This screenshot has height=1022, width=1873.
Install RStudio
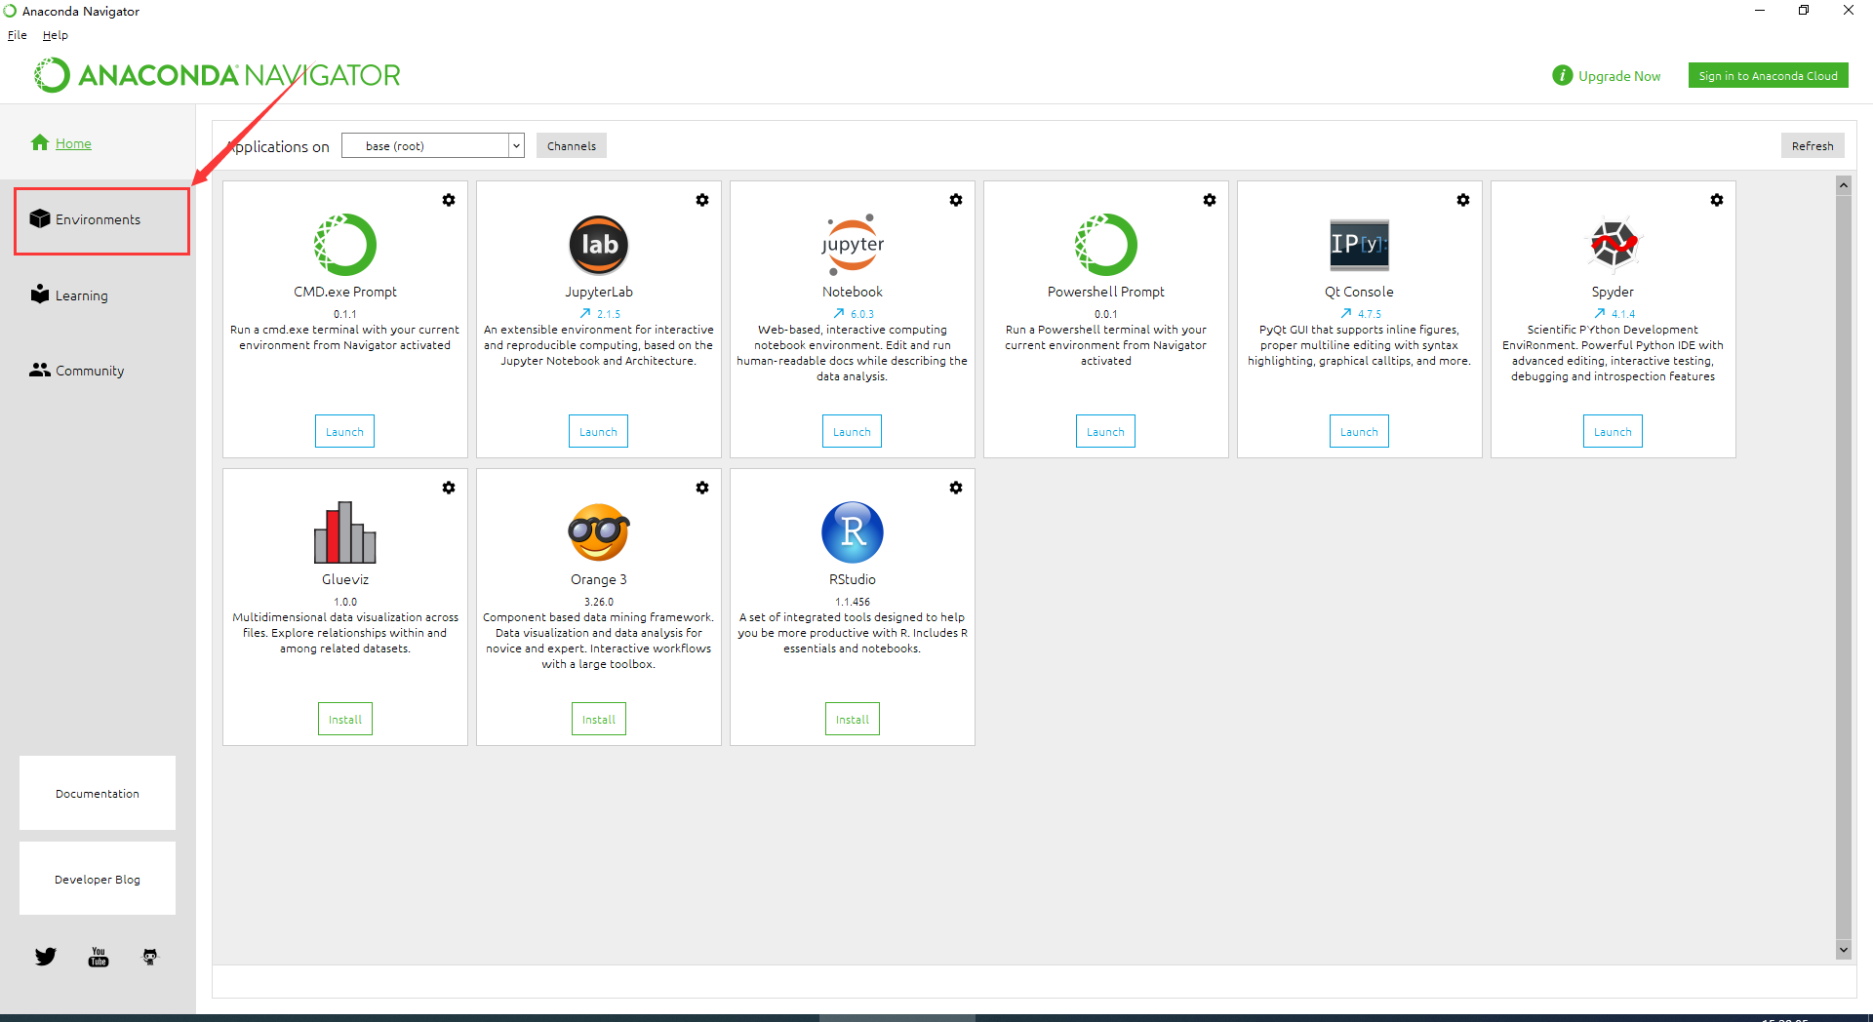[x=853, y=720]
